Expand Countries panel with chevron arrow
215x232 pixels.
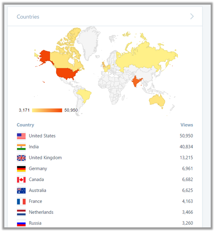click(x=192, y=17)
